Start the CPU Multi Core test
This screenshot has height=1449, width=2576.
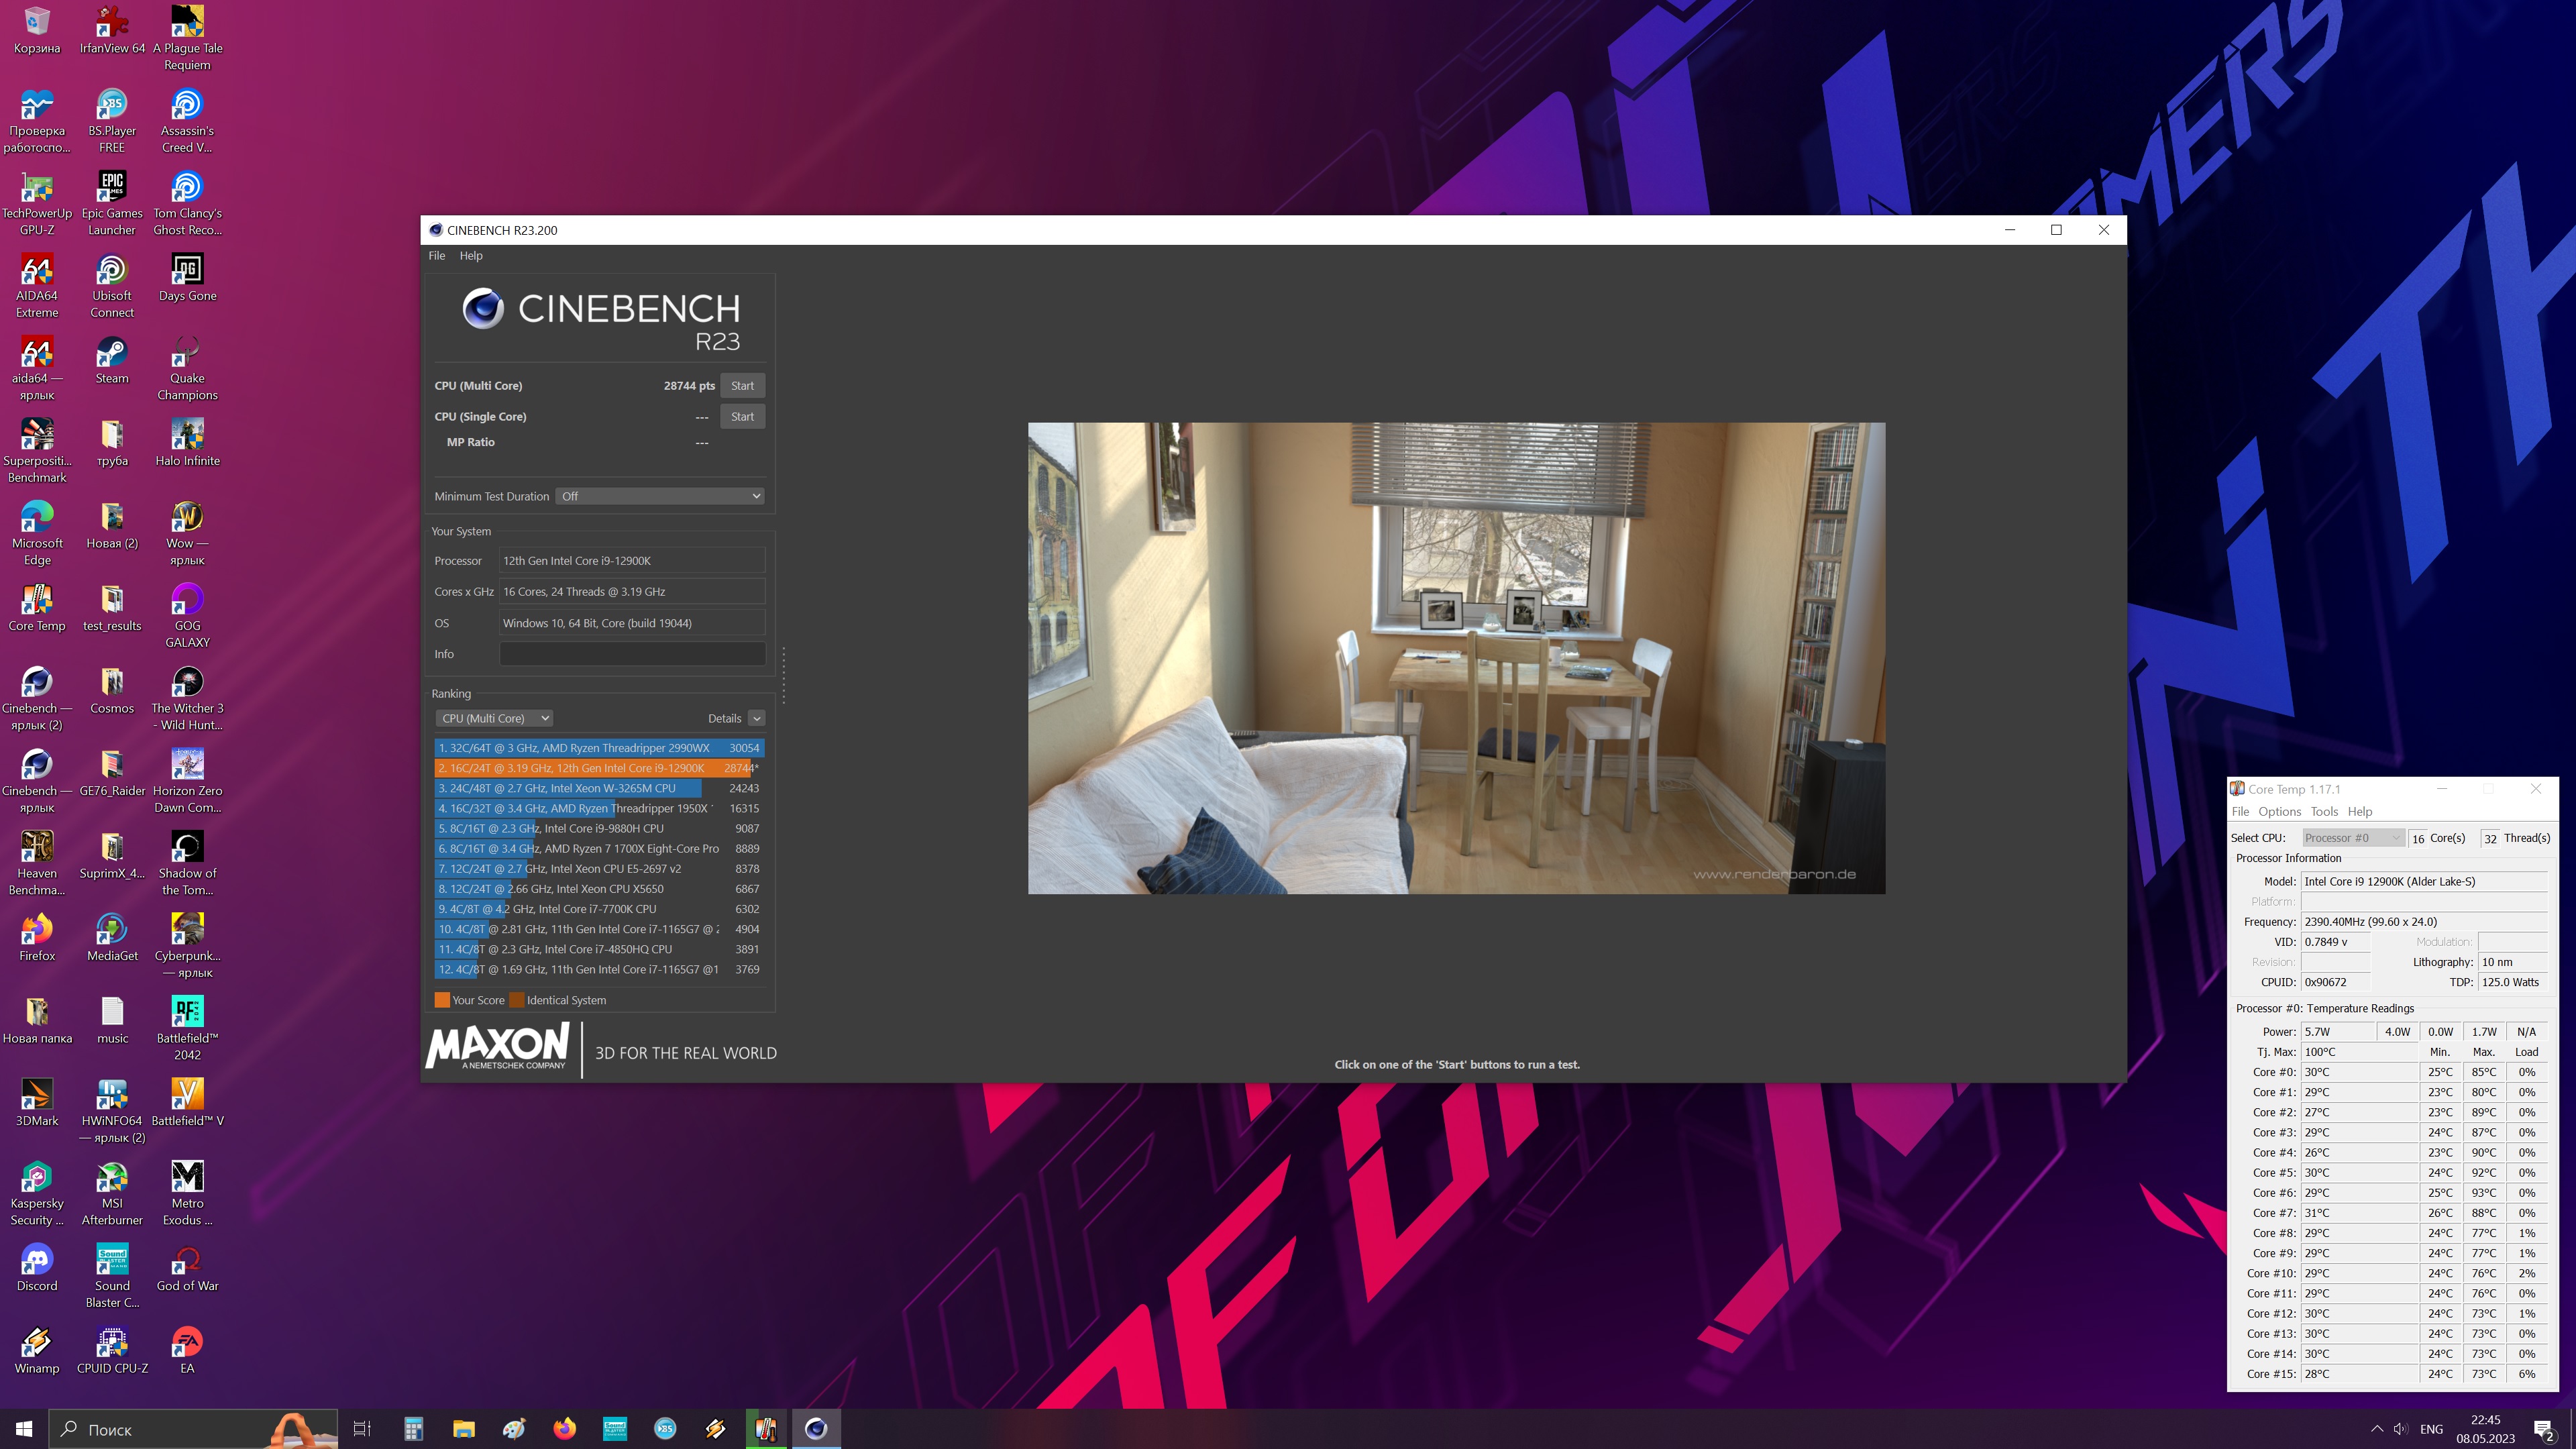(742, 386)
